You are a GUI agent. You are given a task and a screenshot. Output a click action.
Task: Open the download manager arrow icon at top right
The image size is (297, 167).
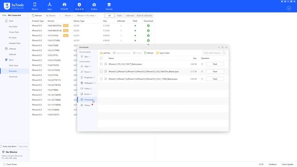[x=289, y=8]
